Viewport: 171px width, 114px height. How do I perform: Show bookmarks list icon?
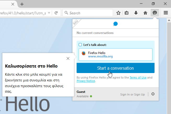pyautogui.click(x=127, y=13)
